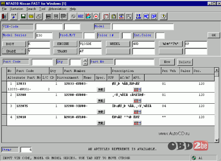Click the car with red pen icon
Image resolution: width=221 pixels, height=161 pixels.
pos(88,17)
